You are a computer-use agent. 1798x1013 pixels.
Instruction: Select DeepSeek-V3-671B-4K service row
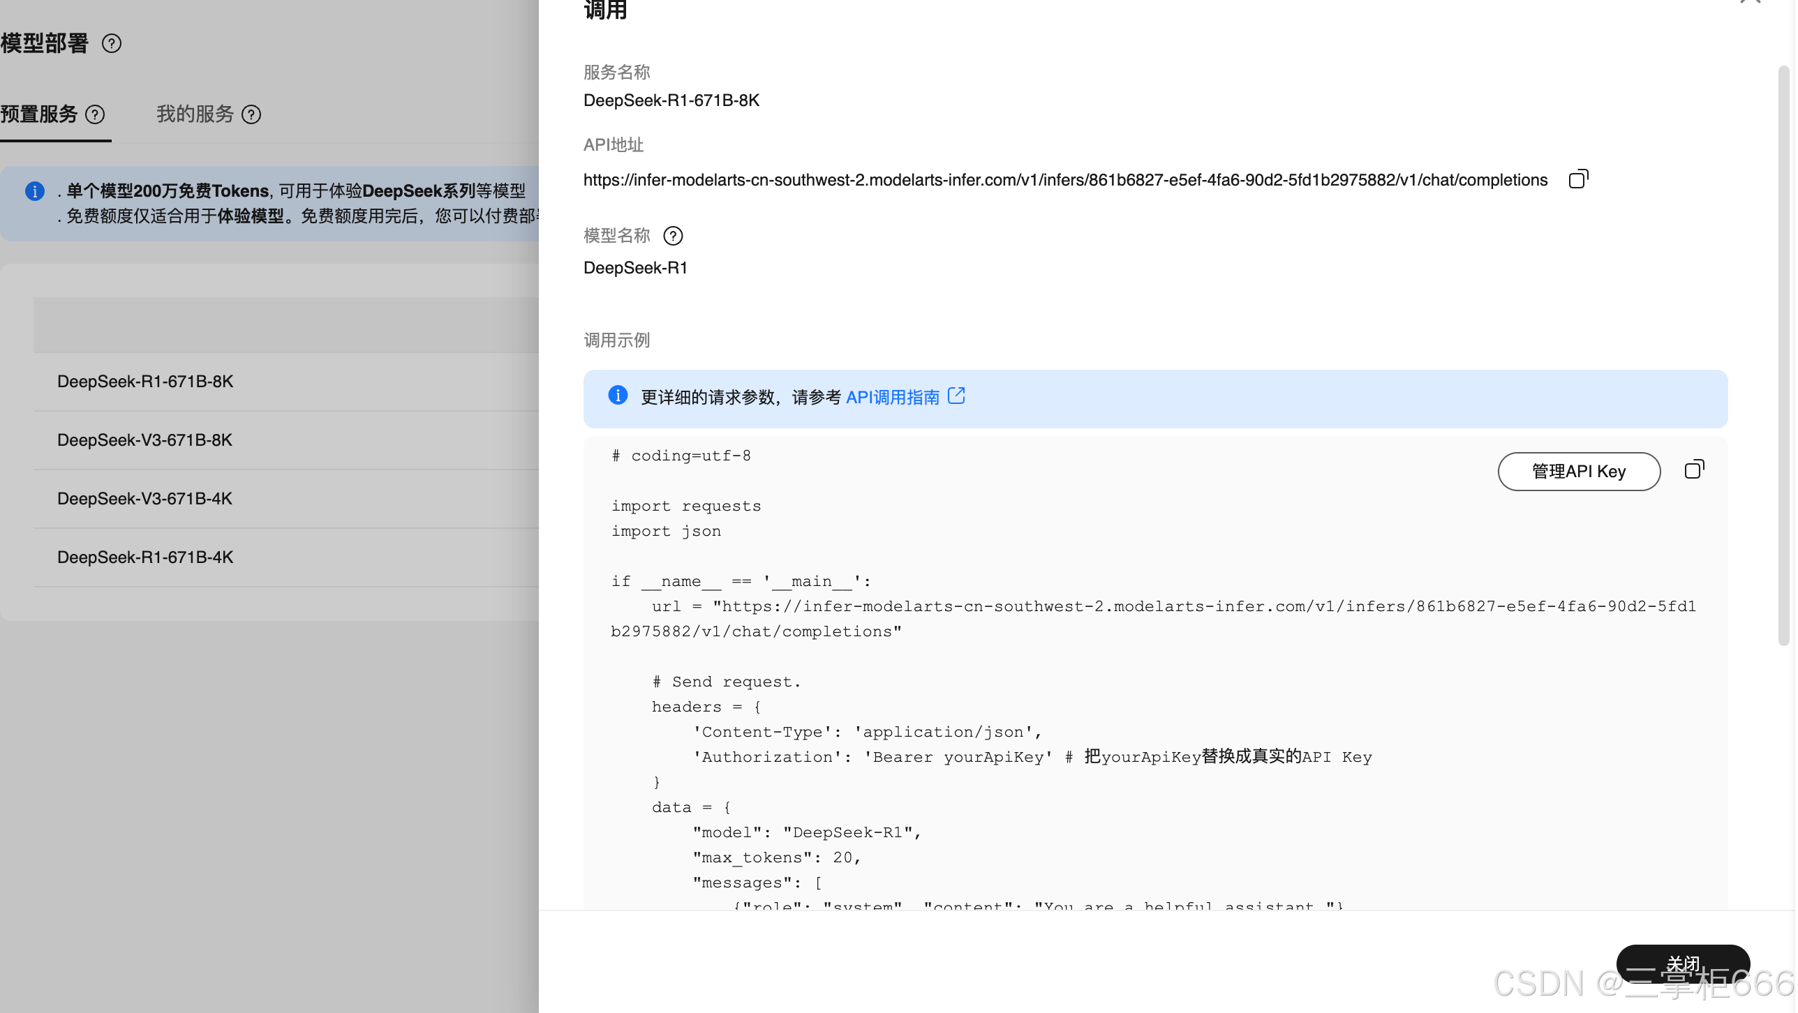tap(144, 499)
